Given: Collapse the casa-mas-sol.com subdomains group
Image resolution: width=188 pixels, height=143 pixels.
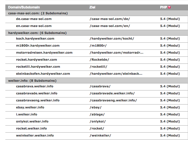Looking at the screenshot, I should [x=38, y=13].
